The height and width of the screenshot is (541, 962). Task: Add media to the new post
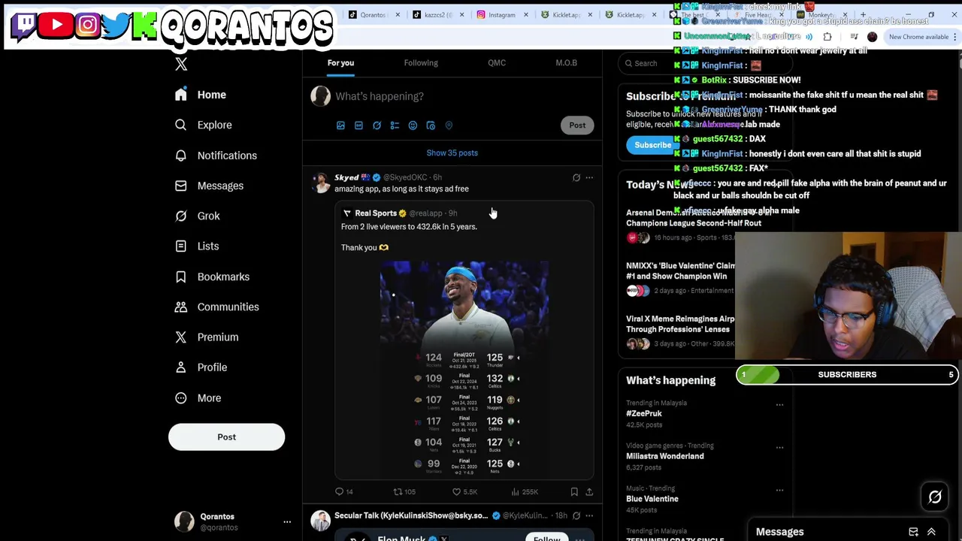click(x=340, y=125)
